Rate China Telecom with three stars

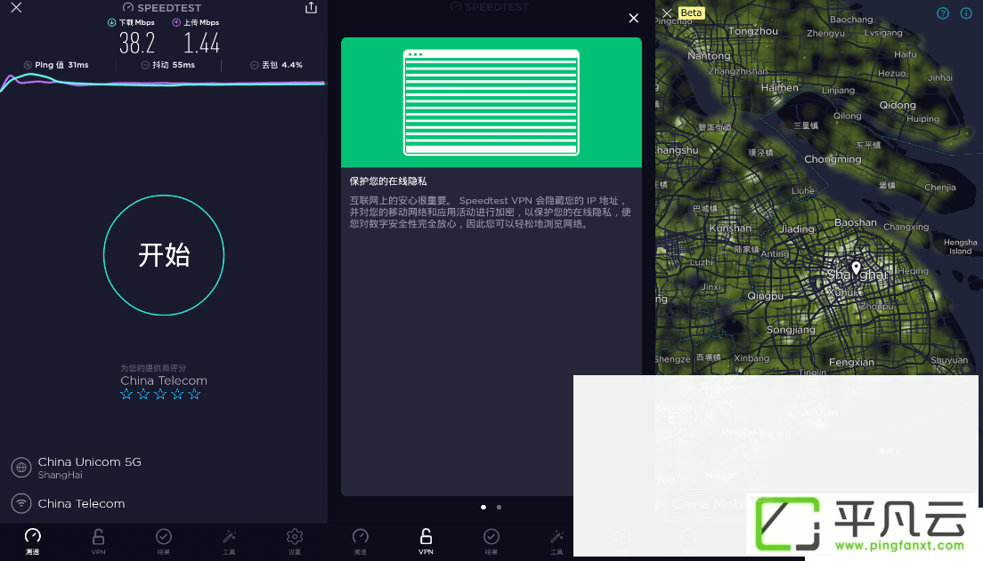(x=160, y=394)
